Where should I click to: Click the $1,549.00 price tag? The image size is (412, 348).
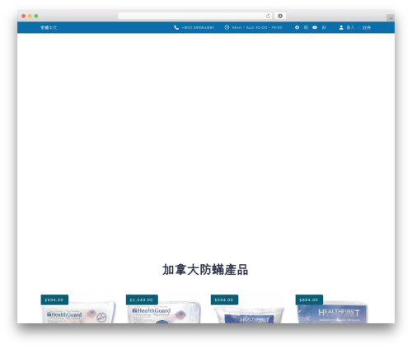[142, 299]
